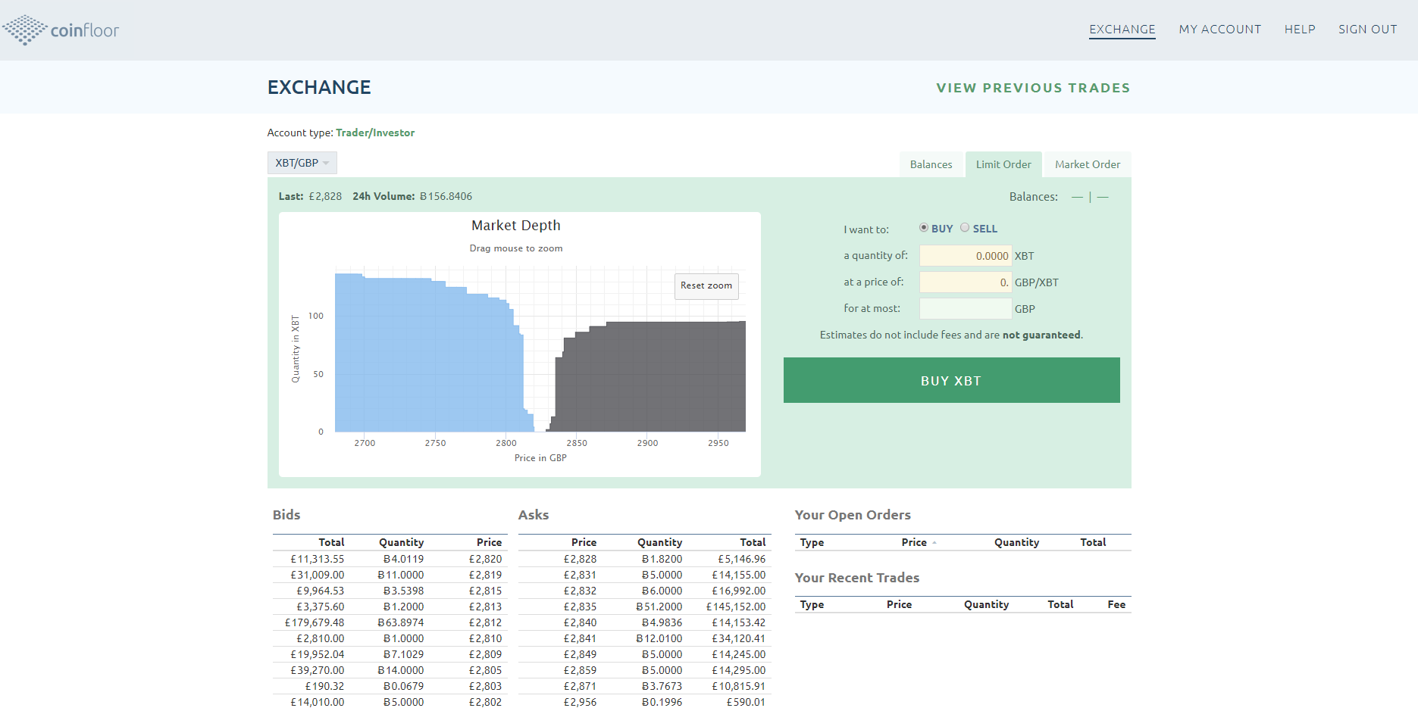The image size is (1418, 708).
Task: Focus the price GBP/XBT input field
Action: coord(966,282)
